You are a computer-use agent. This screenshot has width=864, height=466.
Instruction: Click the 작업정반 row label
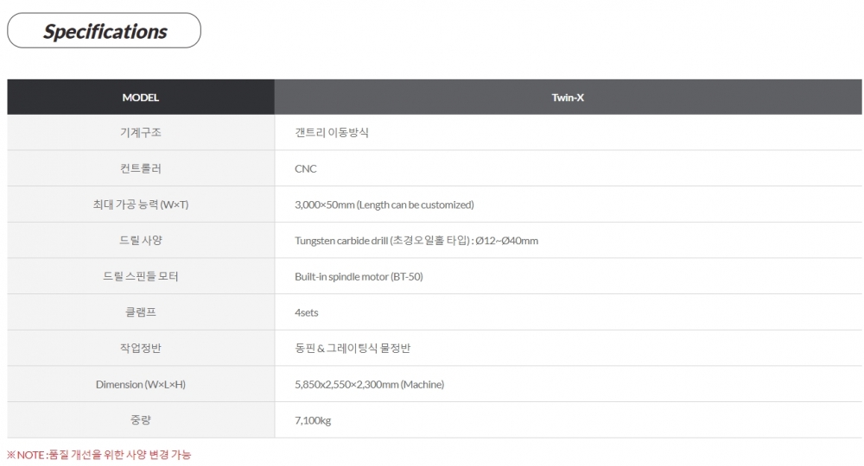tap(141, 349)
